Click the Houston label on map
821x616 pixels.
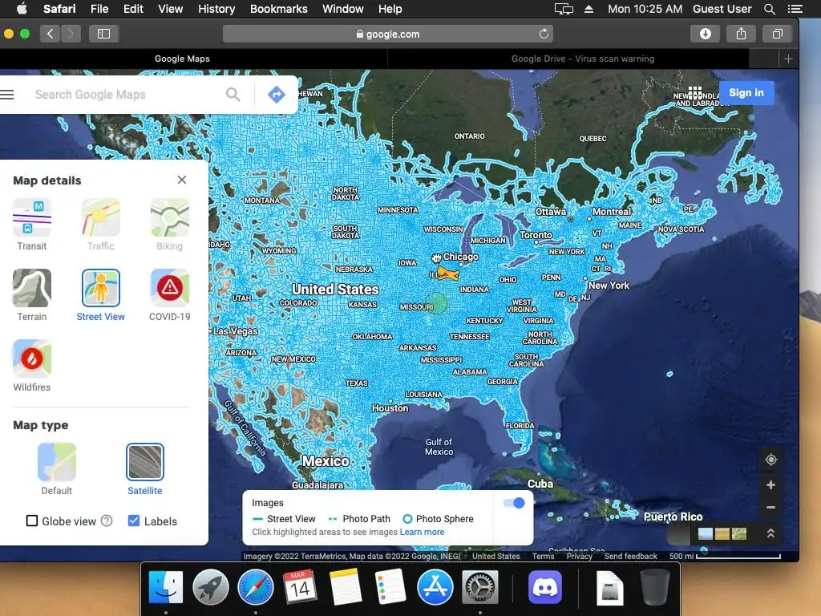pos(390,408)
